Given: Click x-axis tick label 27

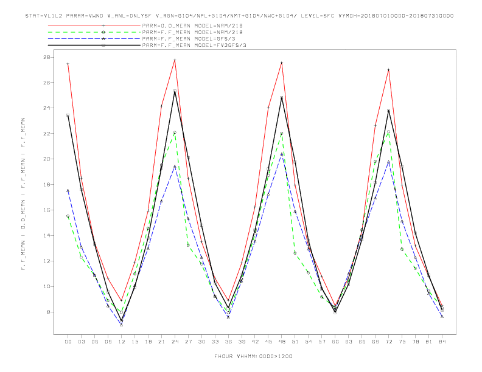Looking at the screenshot, I should (x=188, y=342).
